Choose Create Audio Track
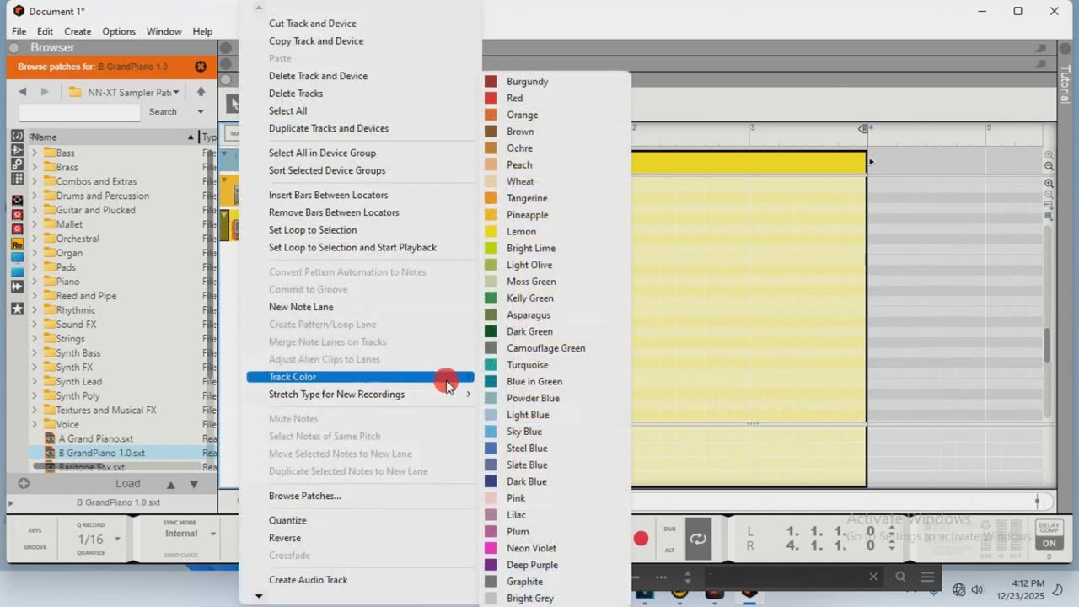This screenshot has height=607, width=1079. tap(308, 580)
